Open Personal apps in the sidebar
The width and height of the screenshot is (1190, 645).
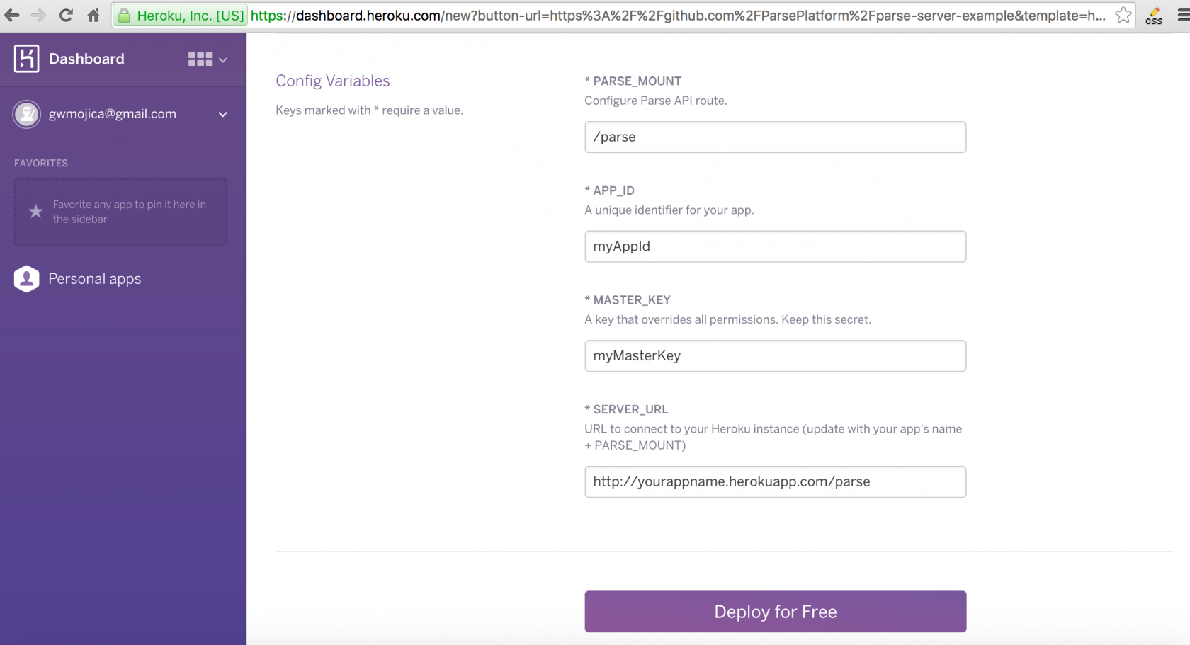pos(94,279)
